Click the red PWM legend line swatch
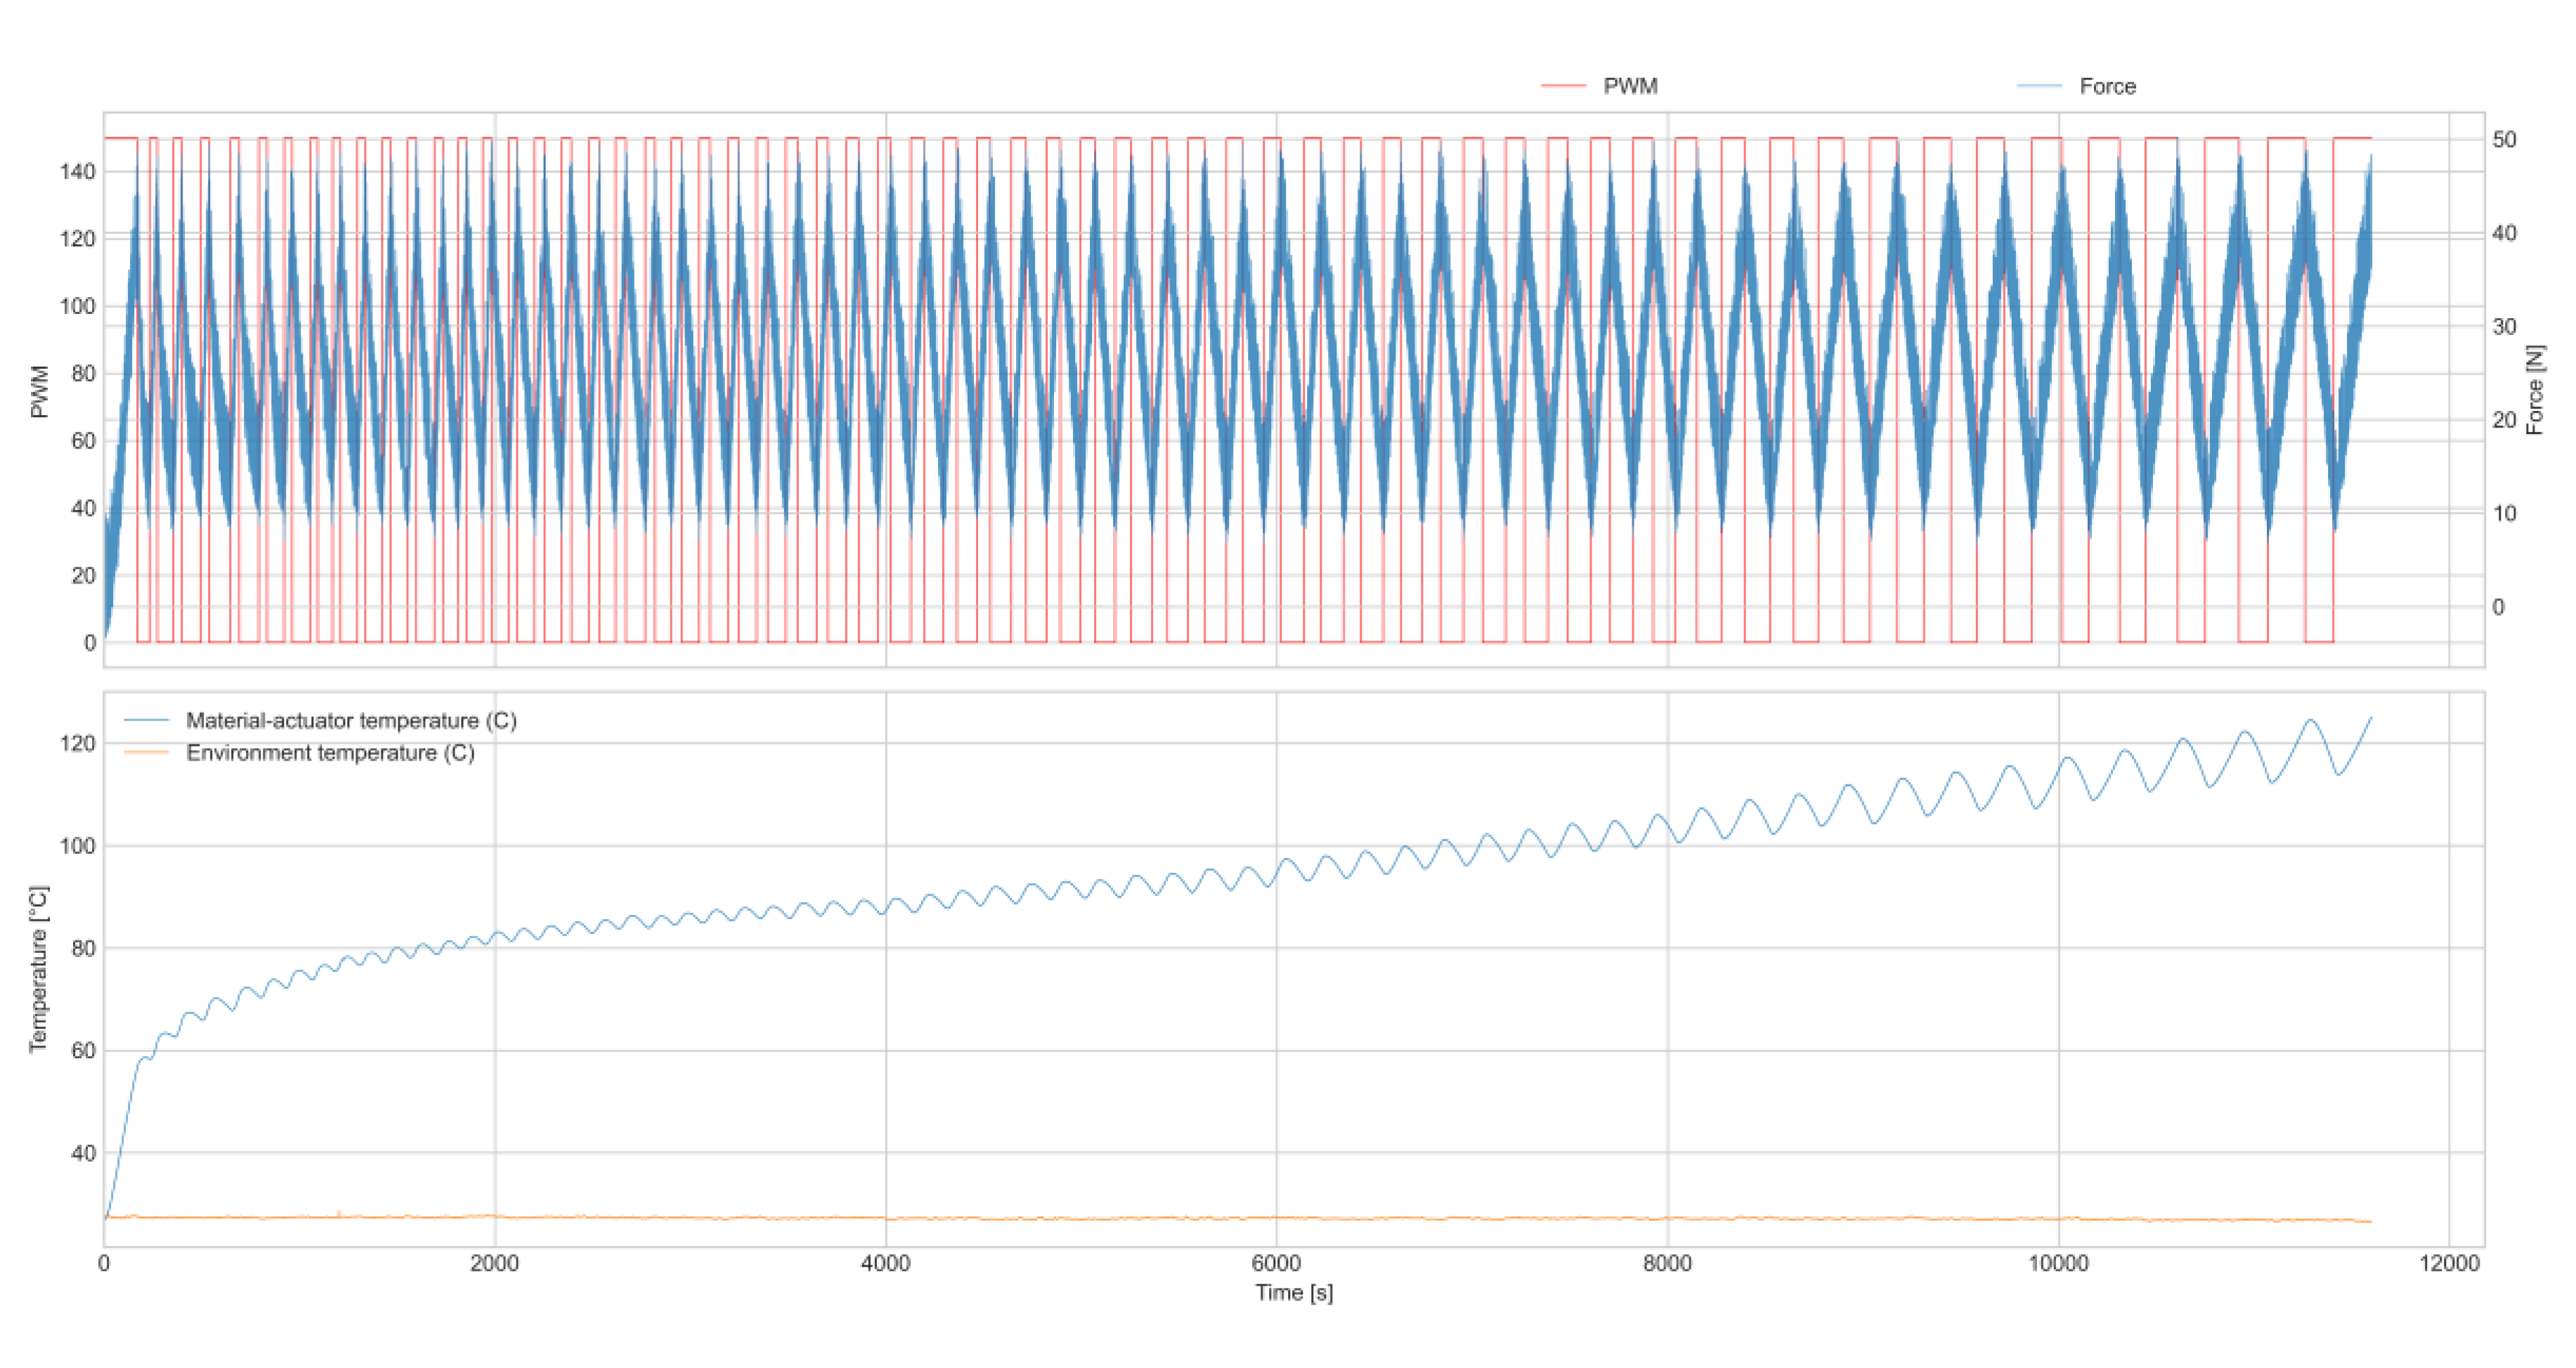The height and width of the screenshot is (1368, 2576). [x=1563, y=86]
